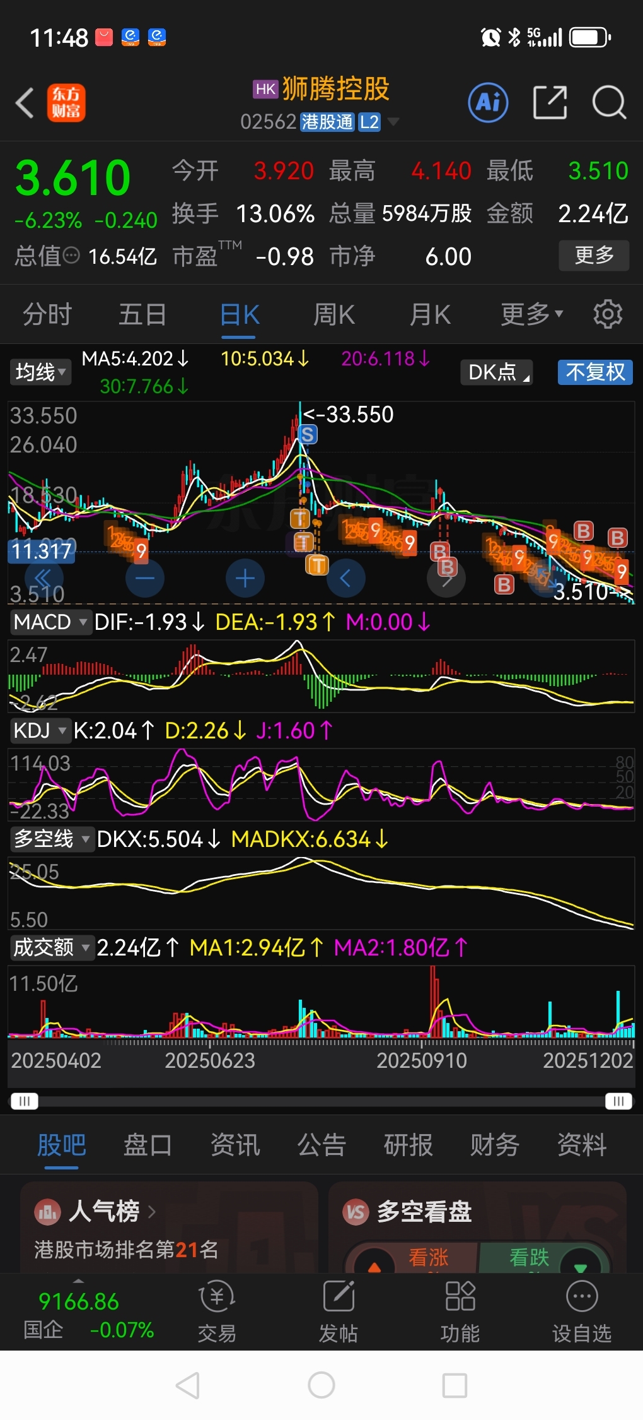Screen dimensions: 643x1420
Task: Expand 人气榜 chevron
Action: [x=152, y=1212]
